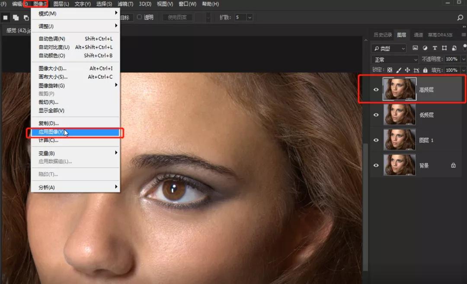Click lock transparent pixels icon

click(x=390, y=70)
